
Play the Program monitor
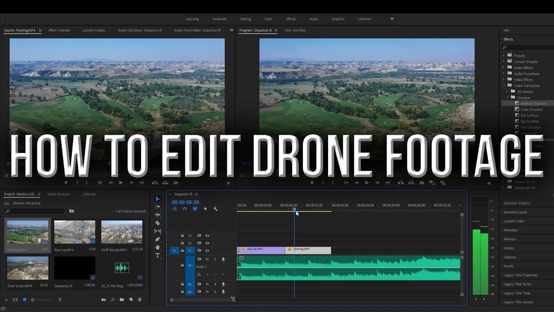(367, 183)
